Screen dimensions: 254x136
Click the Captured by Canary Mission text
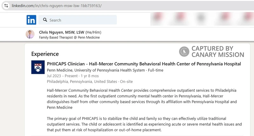pyautogui.click(x=217, y=52)
